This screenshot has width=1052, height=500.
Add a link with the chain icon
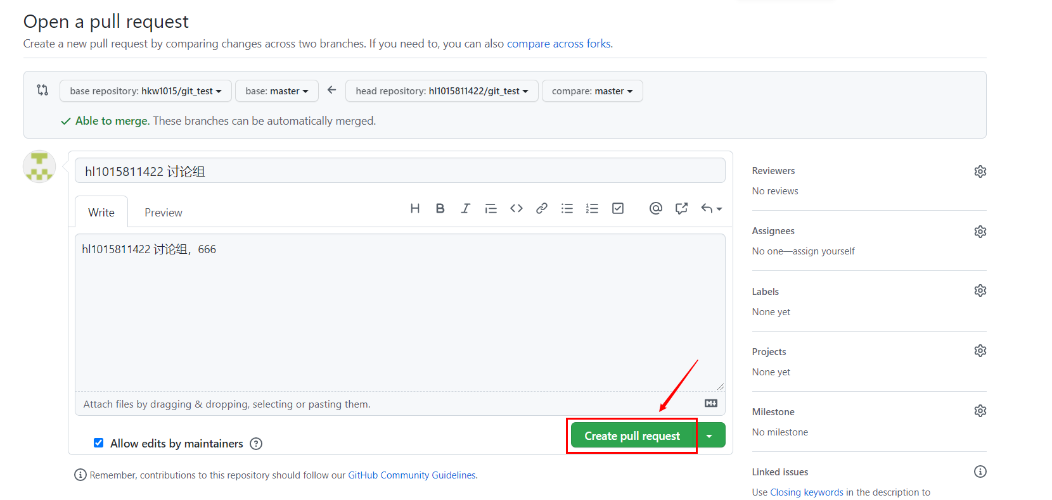pos(542,208)
